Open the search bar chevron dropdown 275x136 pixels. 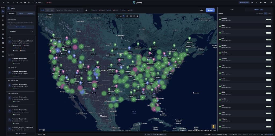(x=81, y=10)
